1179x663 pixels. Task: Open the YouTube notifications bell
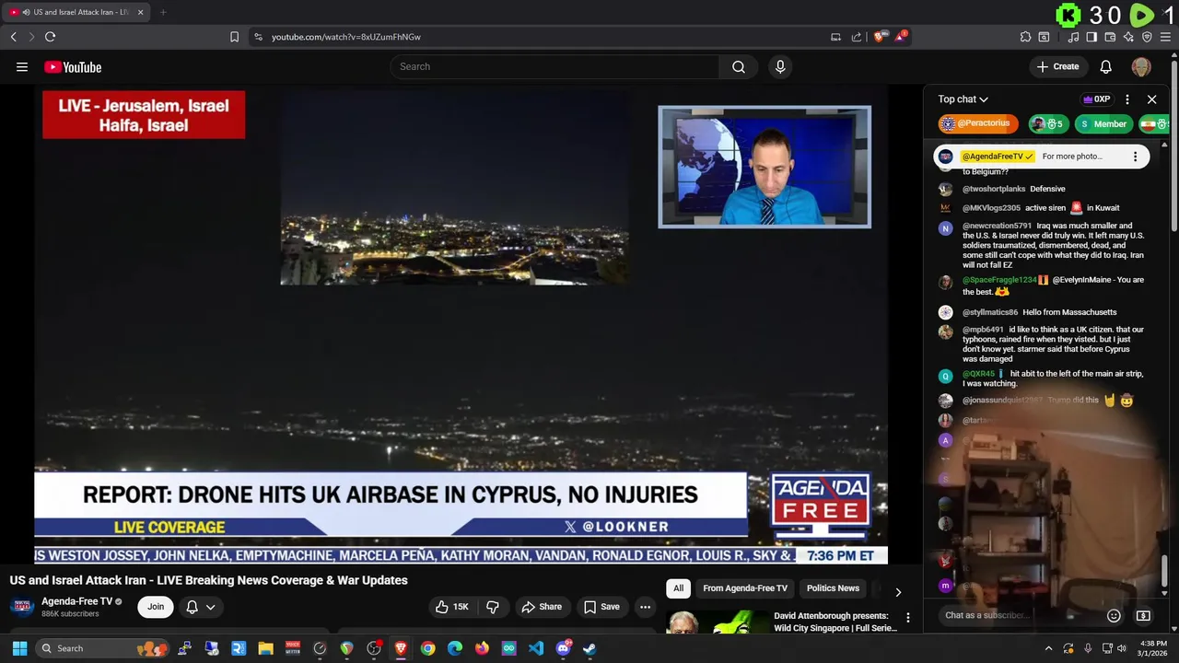1105,66
